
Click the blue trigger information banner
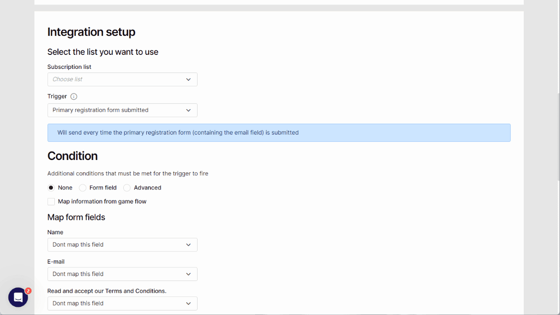click(x=279, y=133)
